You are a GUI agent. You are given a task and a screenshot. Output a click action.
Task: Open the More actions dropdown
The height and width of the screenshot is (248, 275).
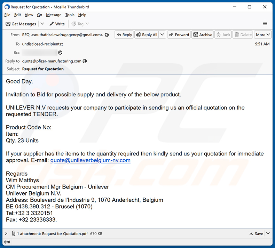point(263,35)
